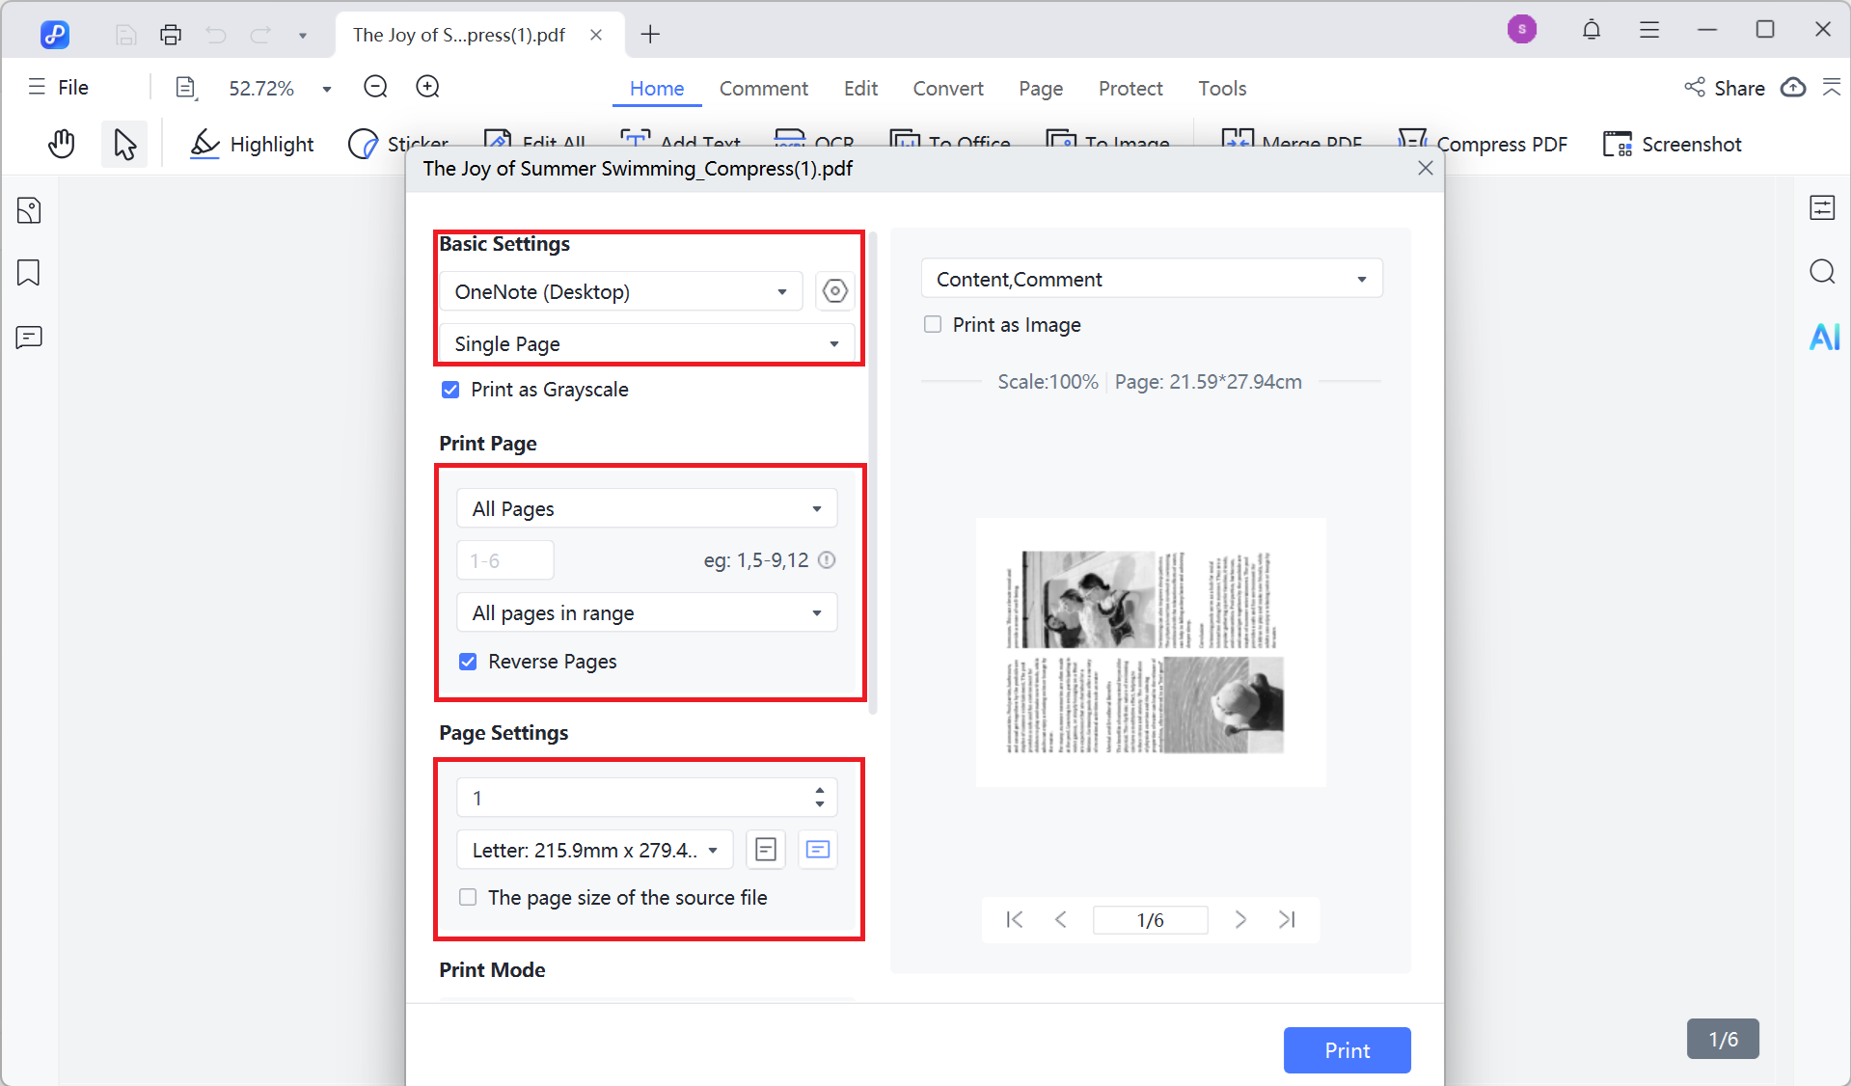The width and height of the screenshot is (1851, 1086).
Task: Open the AI assistant sidebar
Action: coord(1822,337)
